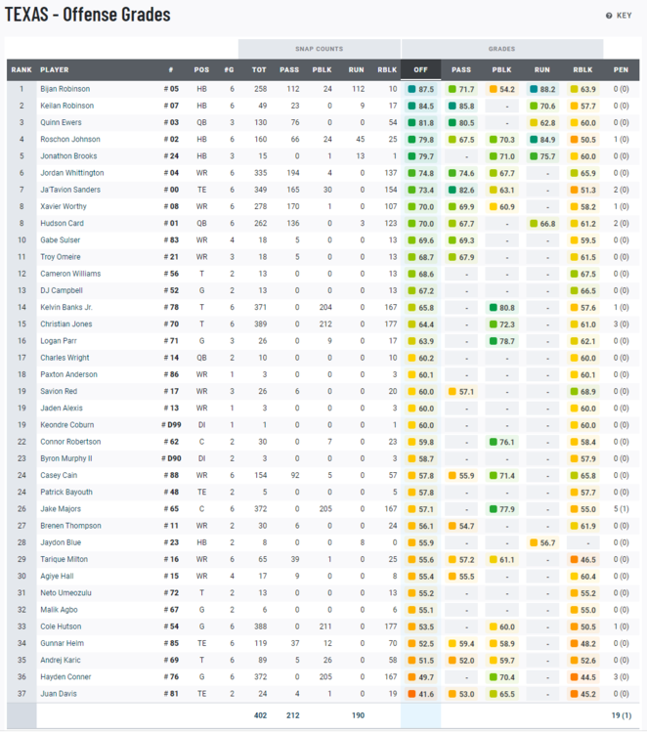The height and width of the screenshot is (733, 647).
Task: Sort table by OFF grade column header
Action: tap(420, 70)
